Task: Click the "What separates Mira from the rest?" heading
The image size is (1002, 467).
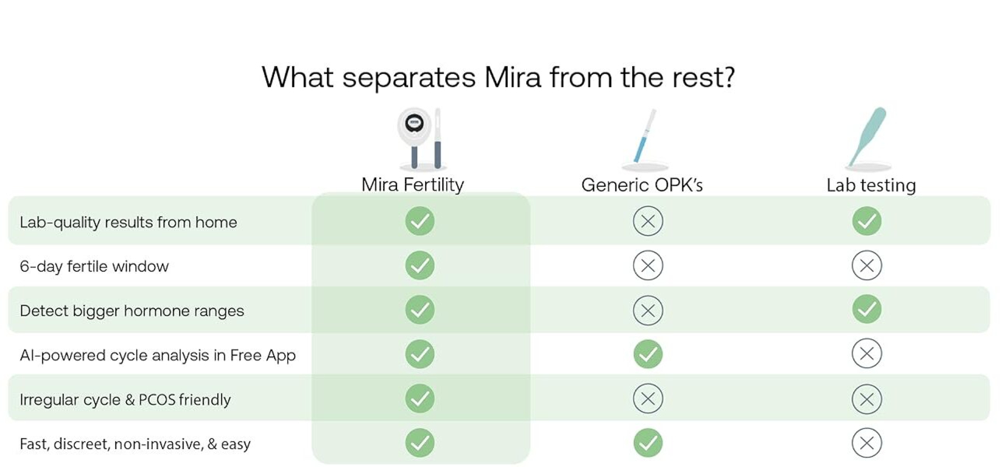Action: [x=498, y=77]
